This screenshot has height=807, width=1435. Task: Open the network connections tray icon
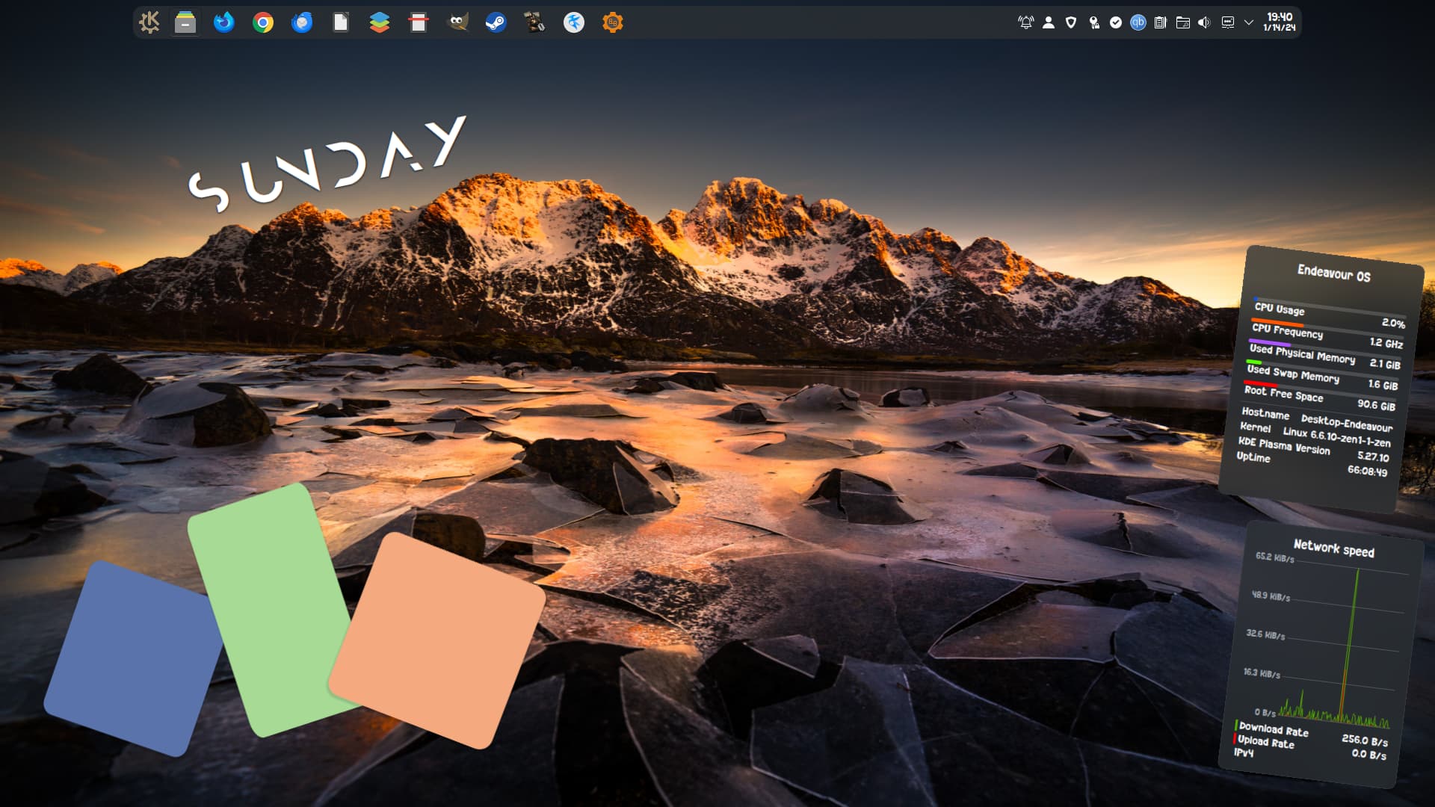pyautogui.click(x=1227, y=22)
